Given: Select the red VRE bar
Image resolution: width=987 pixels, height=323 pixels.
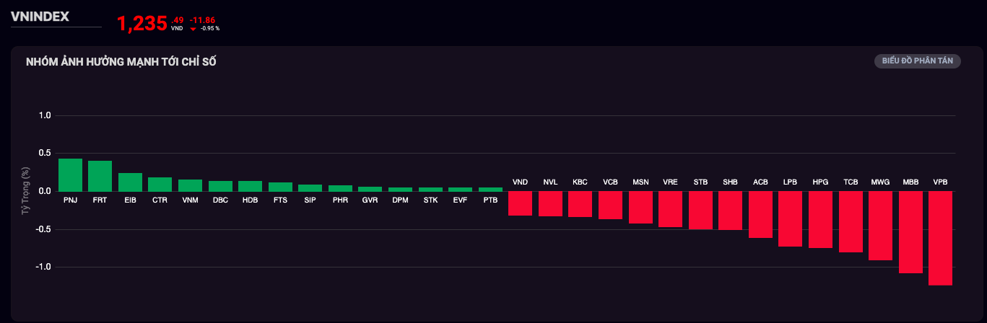Looking at the screenshot, I should point(670,209).
